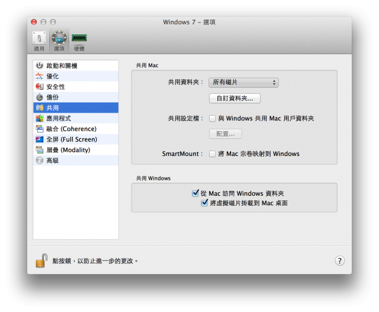
Task: Uncheck 從 Mac 訪問 Windows 資料夾
Action: pyautogui.click(x=195, y=193)
